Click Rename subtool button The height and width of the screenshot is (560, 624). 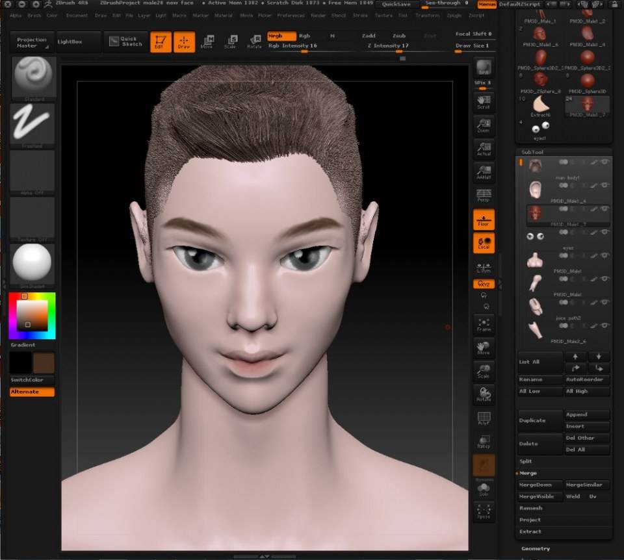[x=540, y=379]
